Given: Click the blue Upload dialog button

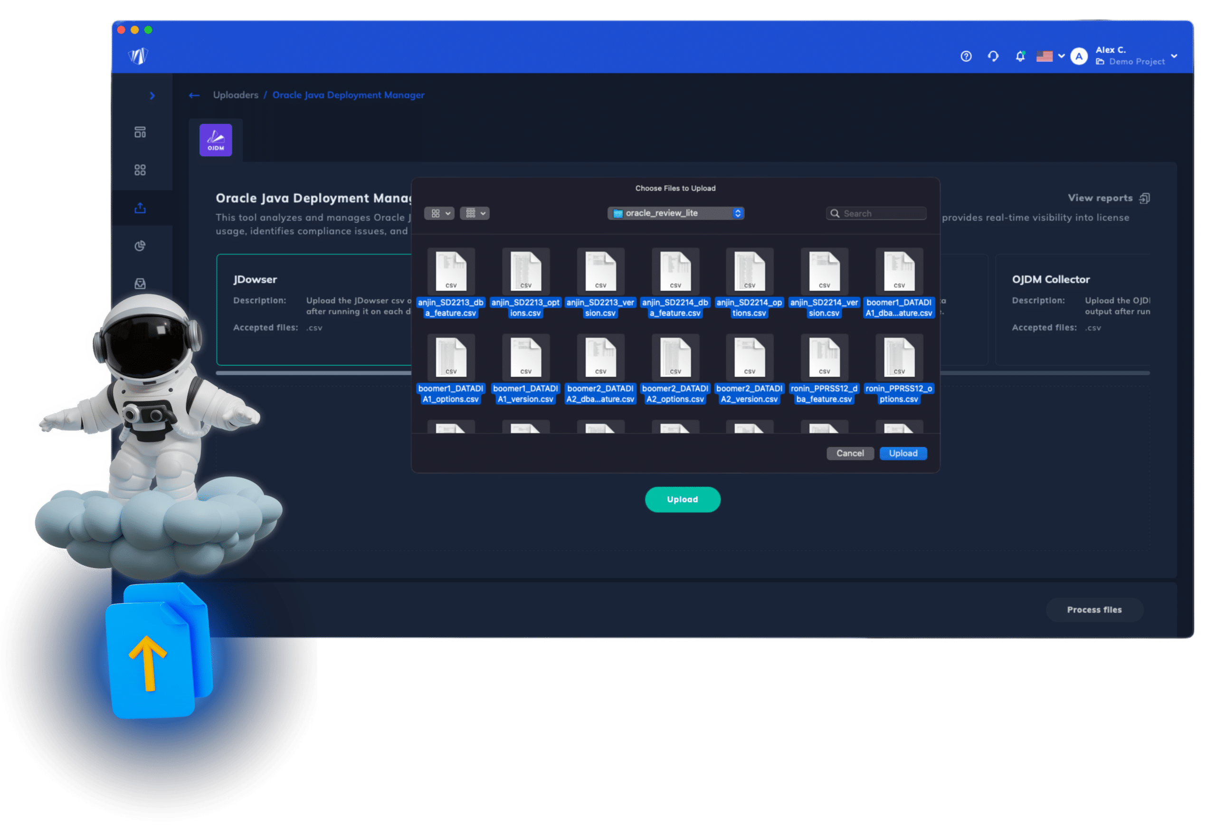Looking at the screenshot, I should point(903,454).
